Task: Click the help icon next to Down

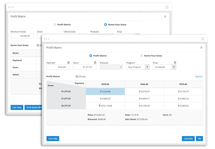Action: pyautogui.click(x=95, y=63)
